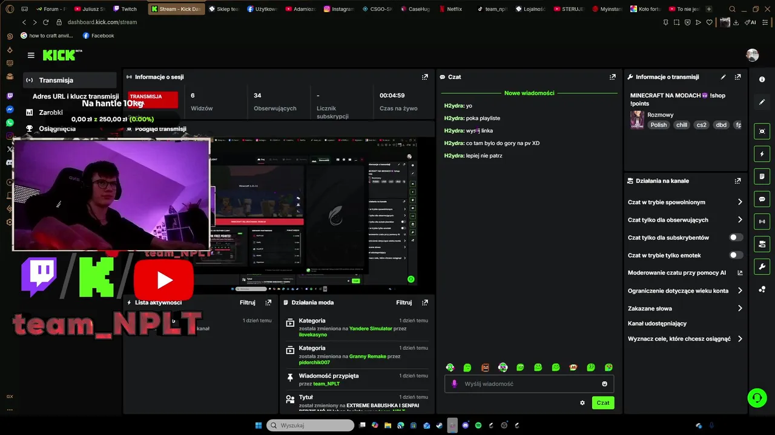Click the pencil icon in right sidebar

point(762,102)
